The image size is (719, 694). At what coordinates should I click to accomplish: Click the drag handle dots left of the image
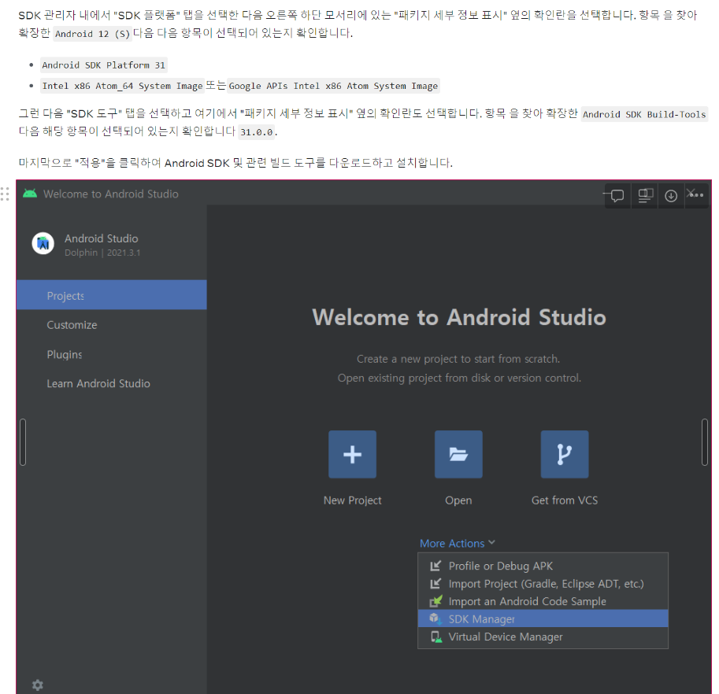pos(5,194)
